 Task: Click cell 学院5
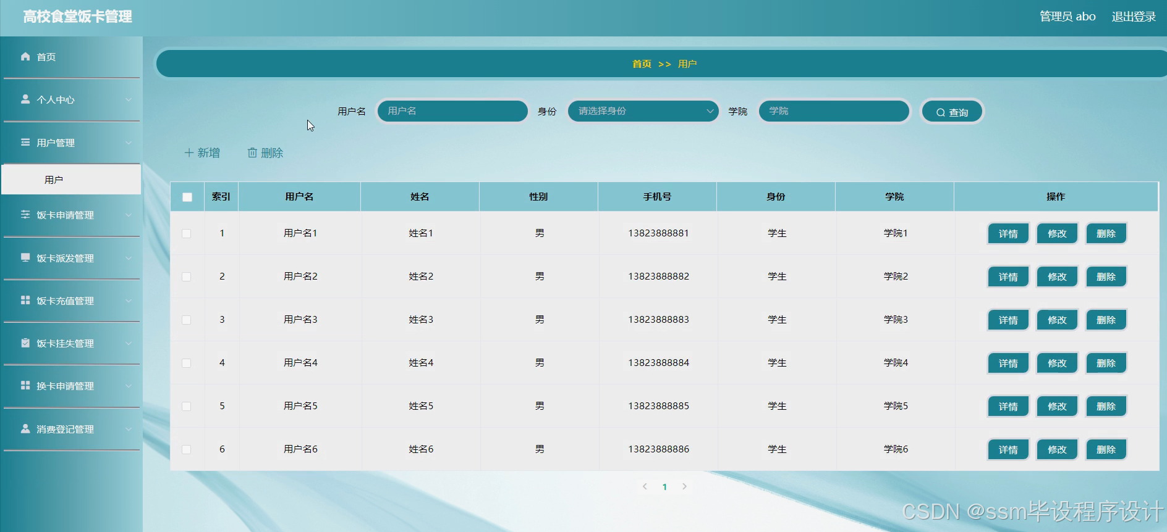tap(896, 406)
